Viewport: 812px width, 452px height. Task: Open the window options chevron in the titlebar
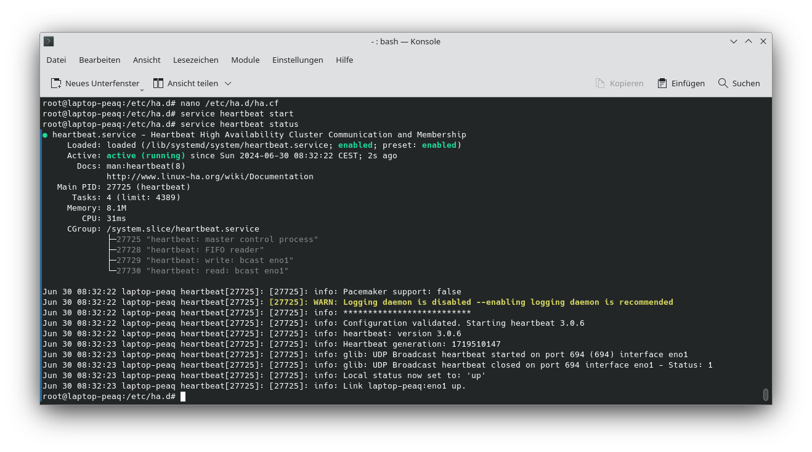[x=733, y=41]
